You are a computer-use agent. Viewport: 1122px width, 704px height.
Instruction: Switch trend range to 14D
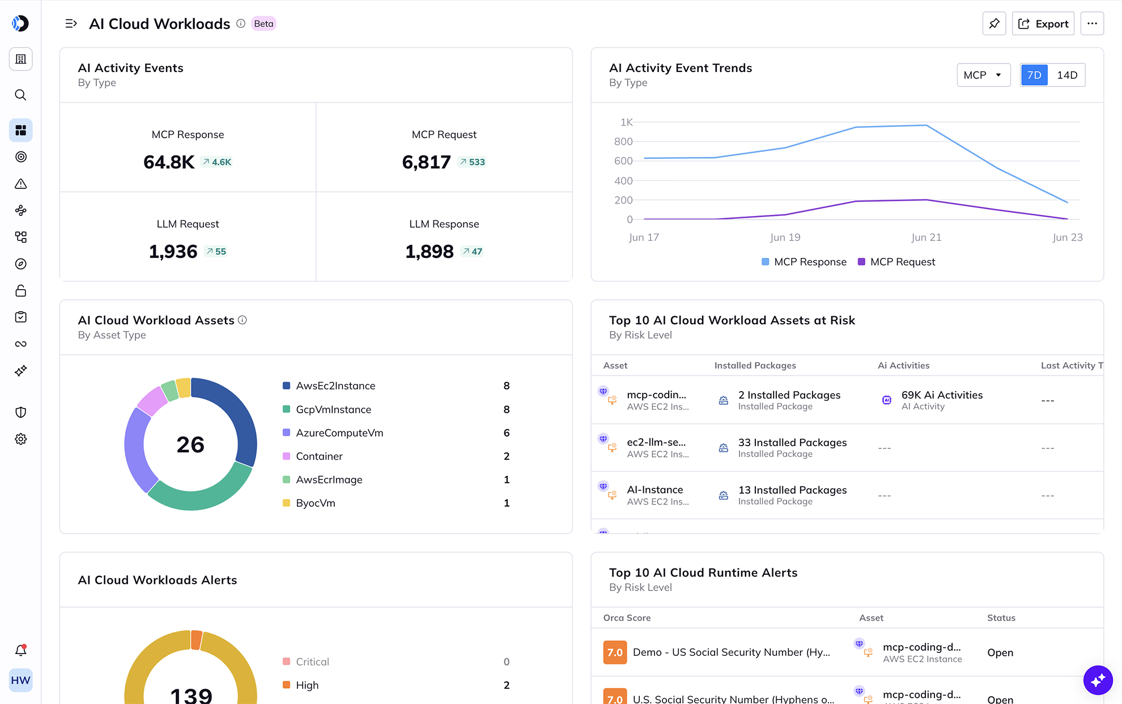(x=1067, y=75)
